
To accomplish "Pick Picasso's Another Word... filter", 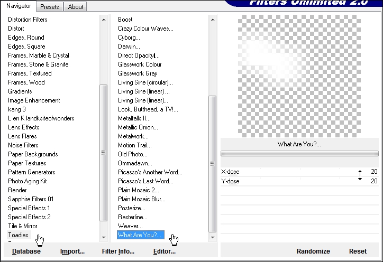I will pyautogui.click(x=150, y=172).
